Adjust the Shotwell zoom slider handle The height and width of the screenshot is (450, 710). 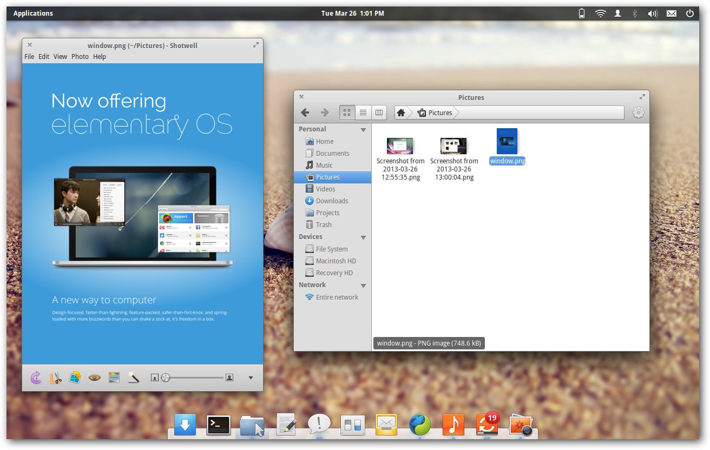166,378
